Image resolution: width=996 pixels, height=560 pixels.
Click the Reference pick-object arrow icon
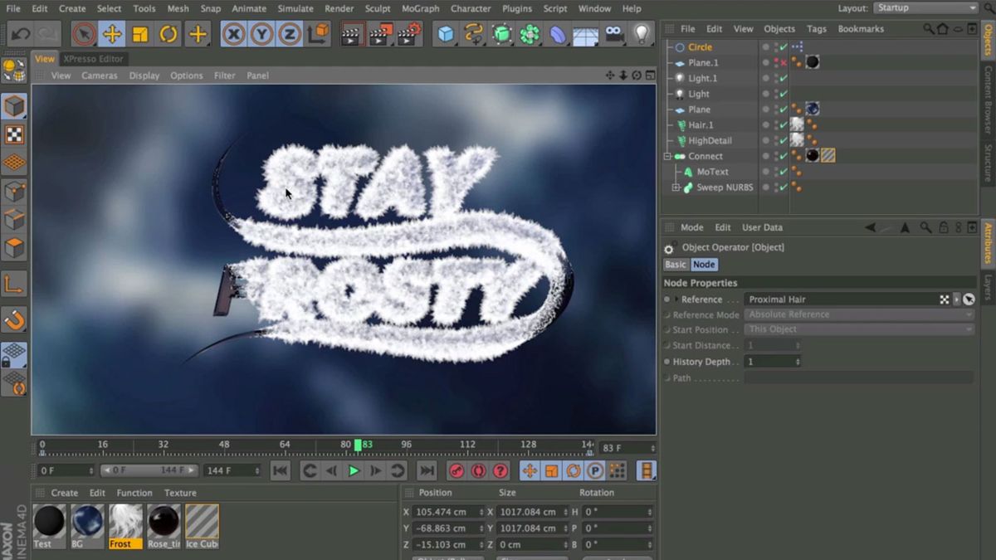click(969, 299)
